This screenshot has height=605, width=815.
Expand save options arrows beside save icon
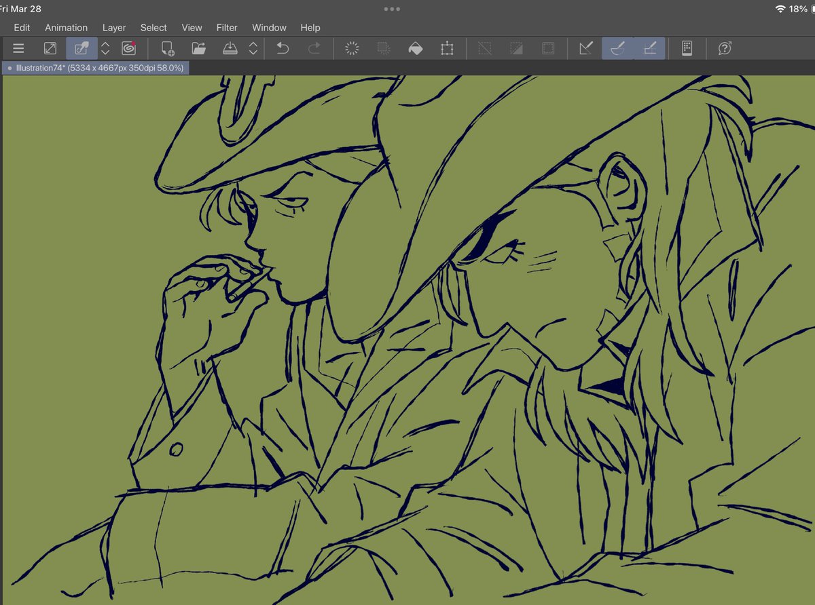point(253,48)
